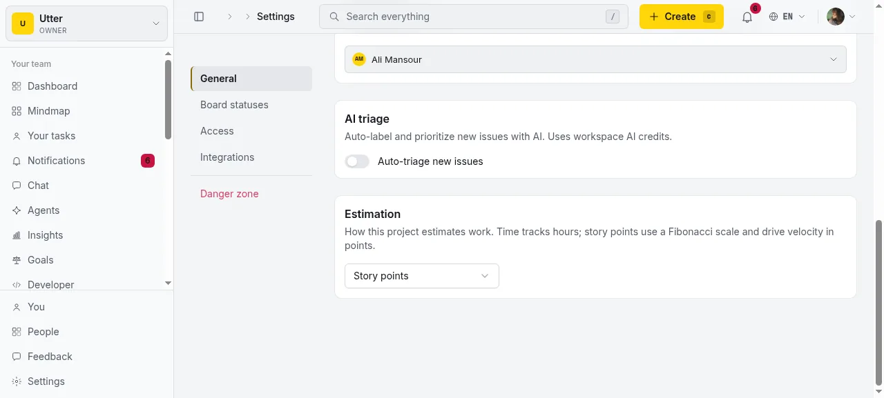The height and width of the screenshot is (398, 884).
Task: Click the yellow U workspace logo
Action: pos(23,23)
